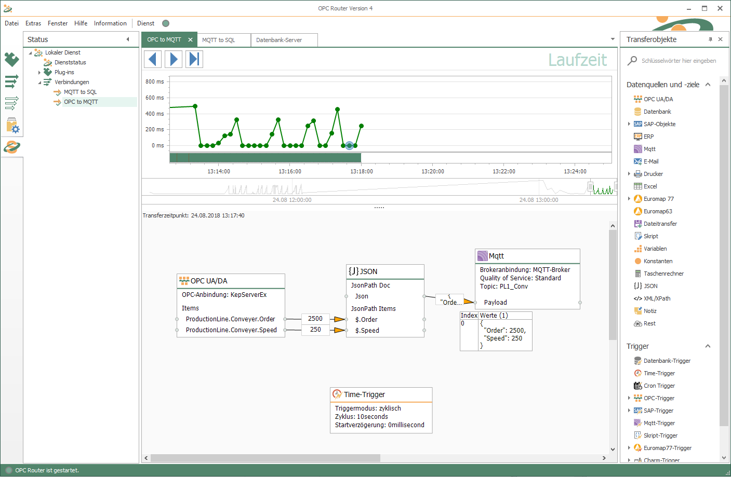
Task: Collapse Datenquellen und -ziele section
Action: (x=708, y=85)
